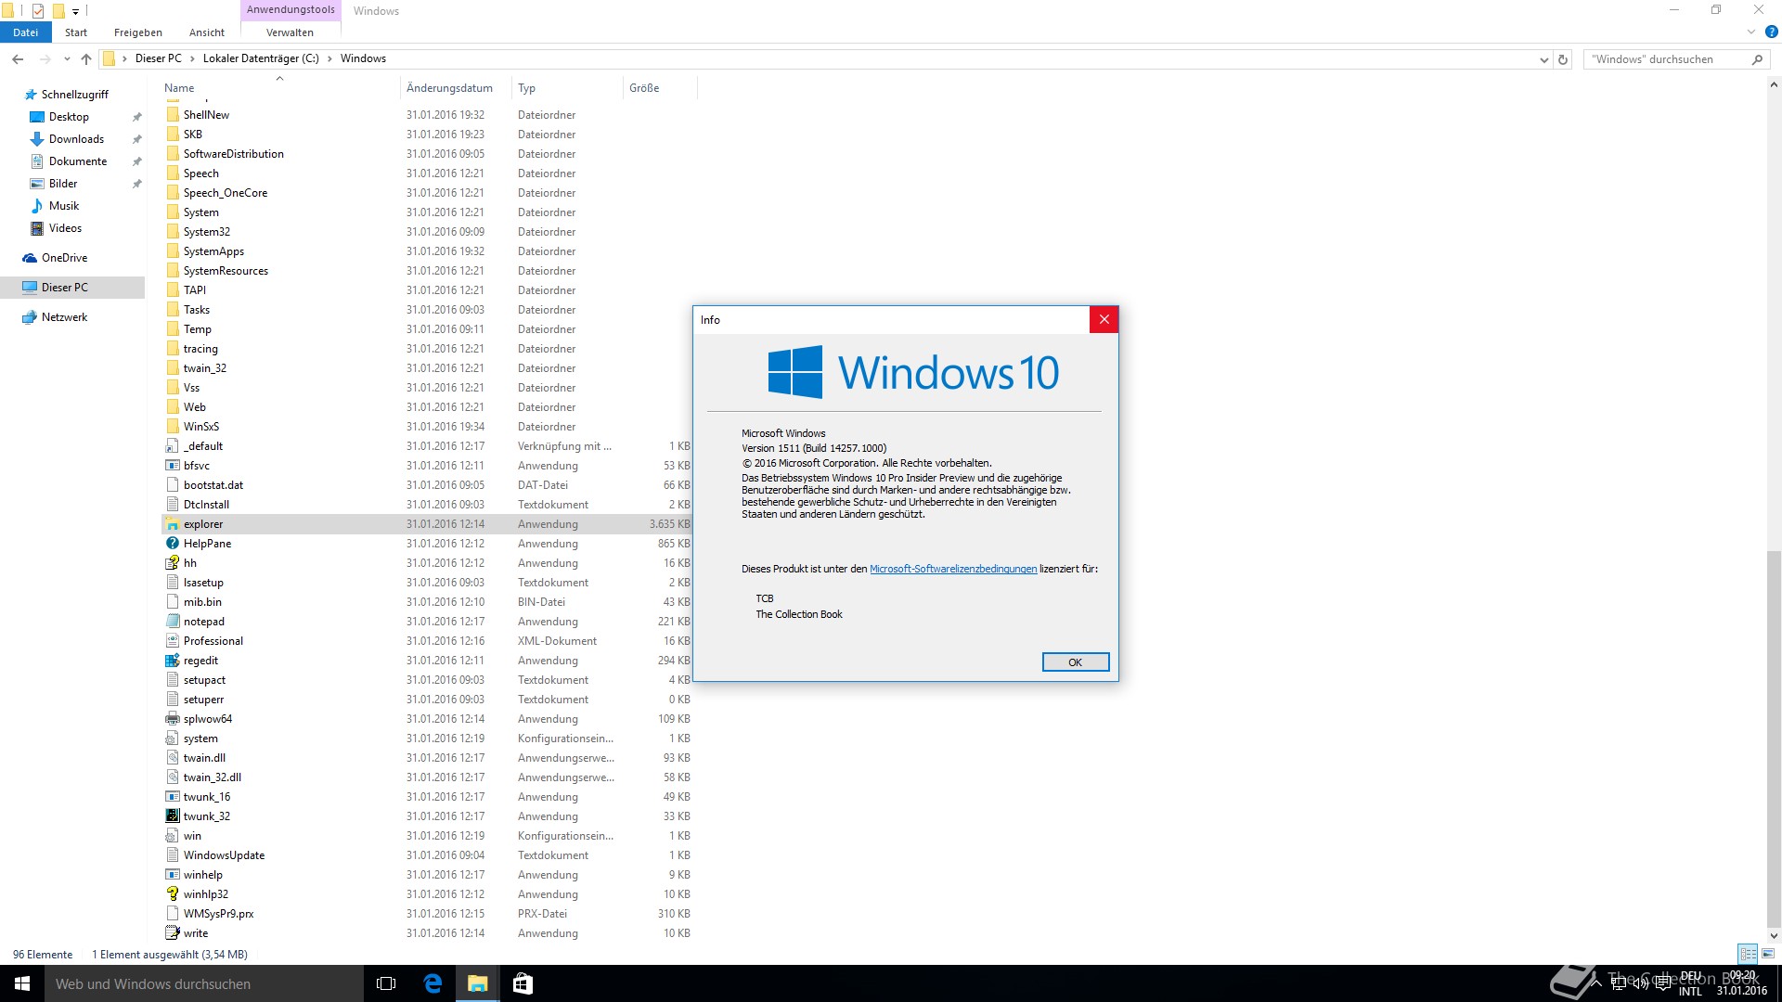Viewport: 1782px width, 1002px height.
Task: Select the Anwendungstools contextual tab
Action: [x=291, y=10]
